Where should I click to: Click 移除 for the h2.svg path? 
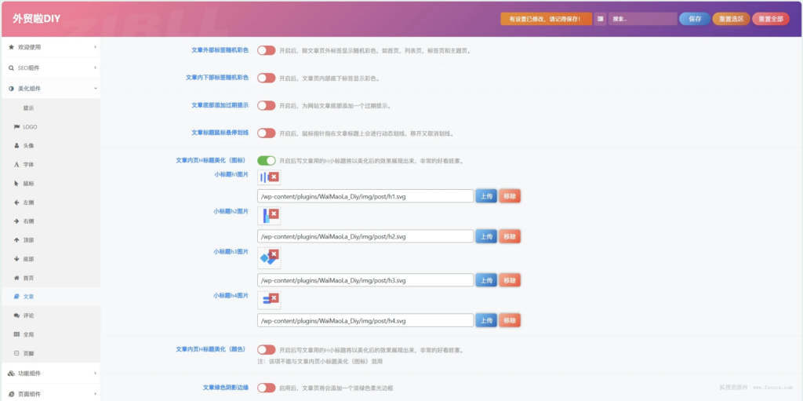point(510,236)
